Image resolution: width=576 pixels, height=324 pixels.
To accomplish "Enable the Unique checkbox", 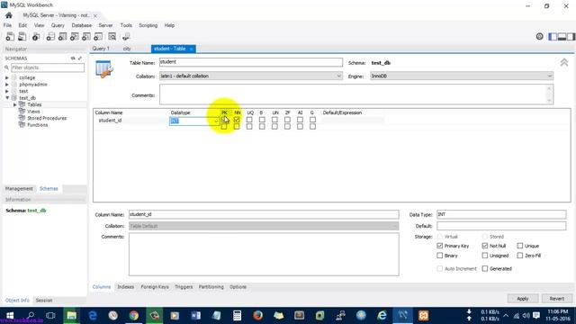I will tap(520, 246).
